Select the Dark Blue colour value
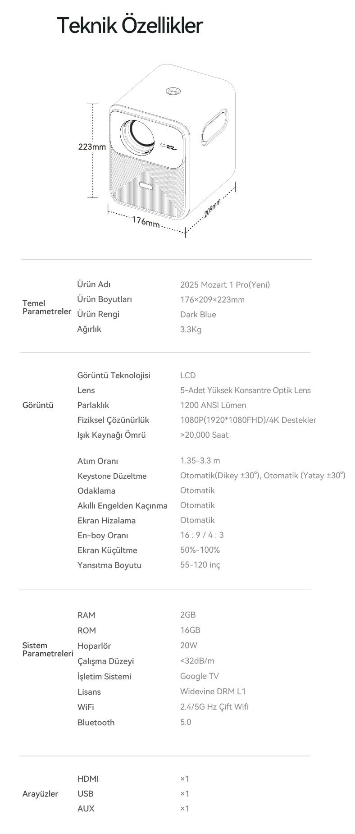This screenshot has height=834, width=355. (x=198, y=315)
